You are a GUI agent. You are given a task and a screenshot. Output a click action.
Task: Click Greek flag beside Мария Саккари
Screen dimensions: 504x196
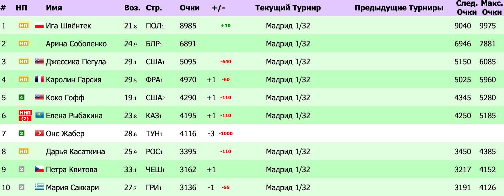(39, 187)
